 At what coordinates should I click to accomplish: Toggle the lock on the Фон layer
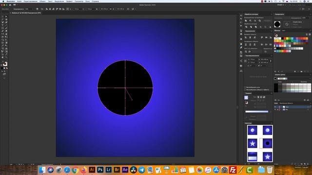pyautogui.click(x=278, y=109)
